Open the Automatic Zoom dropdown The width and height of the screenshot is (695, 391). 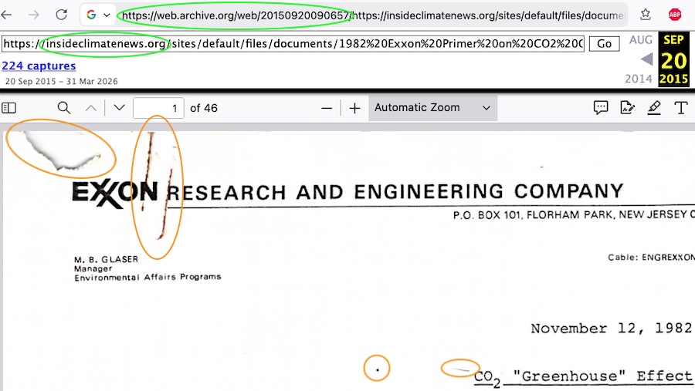pyautogui.click(x=432, y=108)
